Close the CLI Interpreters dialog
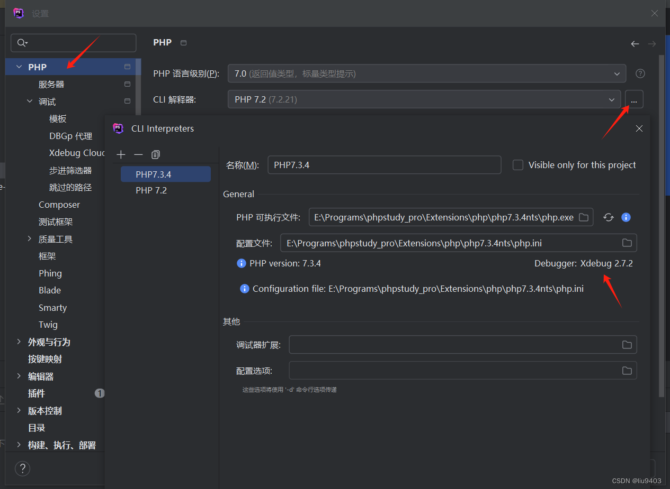 tap(639, 128)
